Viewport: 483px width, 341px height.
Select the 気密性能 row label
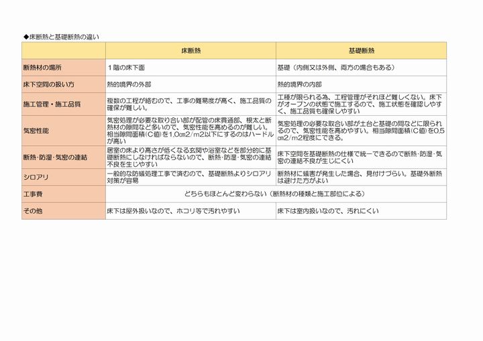click(x=38, y=131)
